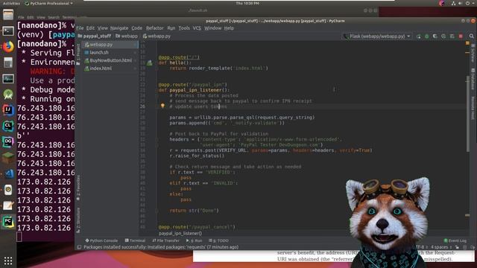Open PyCharm Professional app menu in top bar
The image size is (477, 268).
(48, 3)
